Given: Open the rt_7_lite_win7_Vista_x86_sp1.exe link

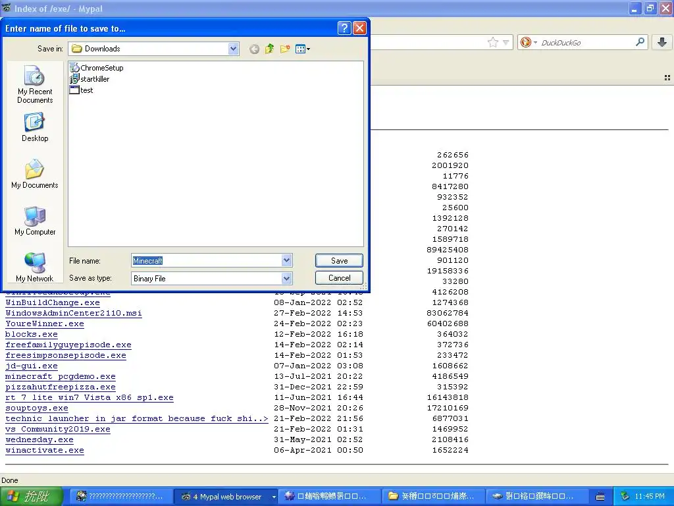Looking at the screenshot, I should coord(90,397).
